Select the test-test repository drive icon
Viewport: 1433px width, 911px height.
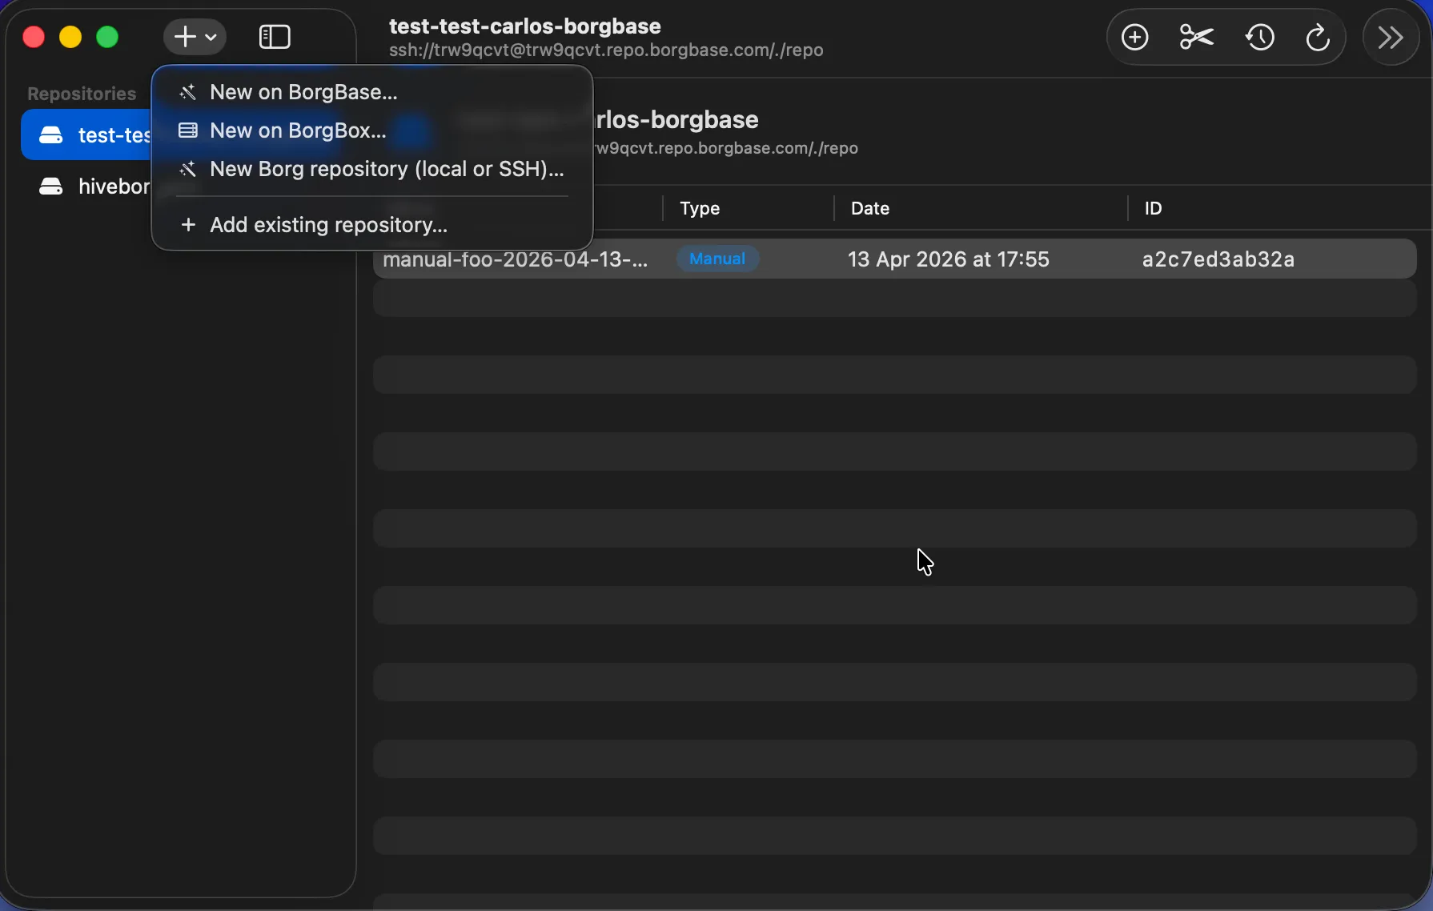click(51, 134)
